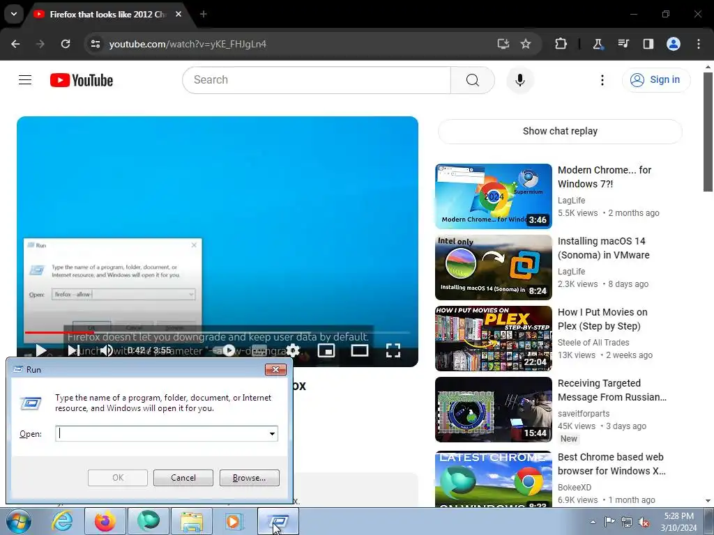Image resolution: width=714 pixels, height=535 pixels.
Task: Launch Internet Explorer from the taskbar
Action: pos(62,521)
